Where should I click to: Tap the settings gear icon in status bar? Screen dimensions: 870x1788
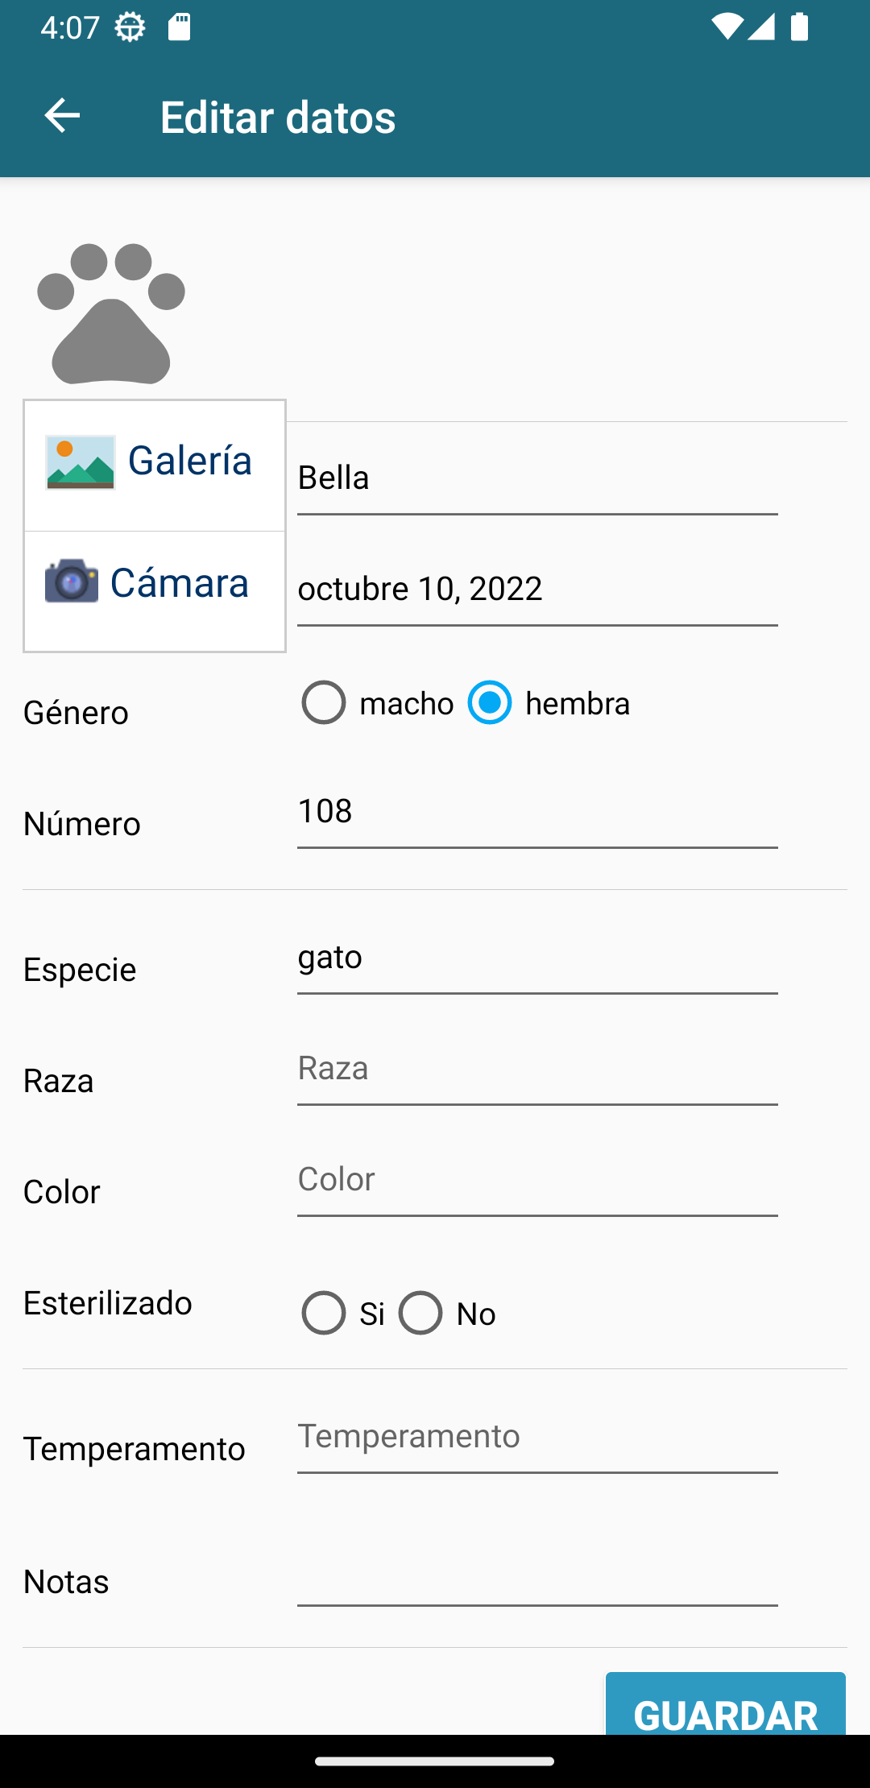click(130, 27)
